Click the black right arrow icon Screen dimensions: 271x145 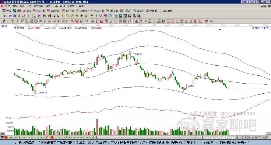pyautogui.click(x=58, y=16)
